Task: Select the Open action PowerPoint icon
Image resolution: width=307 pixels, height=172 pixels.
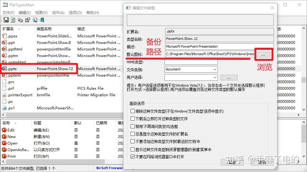Action: coord(4,143)
